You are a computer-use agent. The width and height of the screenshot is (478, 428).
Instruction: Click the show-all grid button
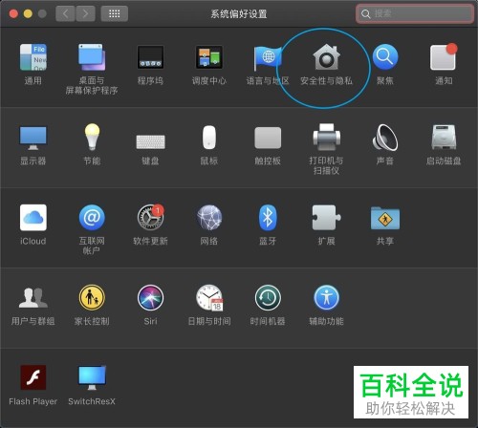(115, 13)
